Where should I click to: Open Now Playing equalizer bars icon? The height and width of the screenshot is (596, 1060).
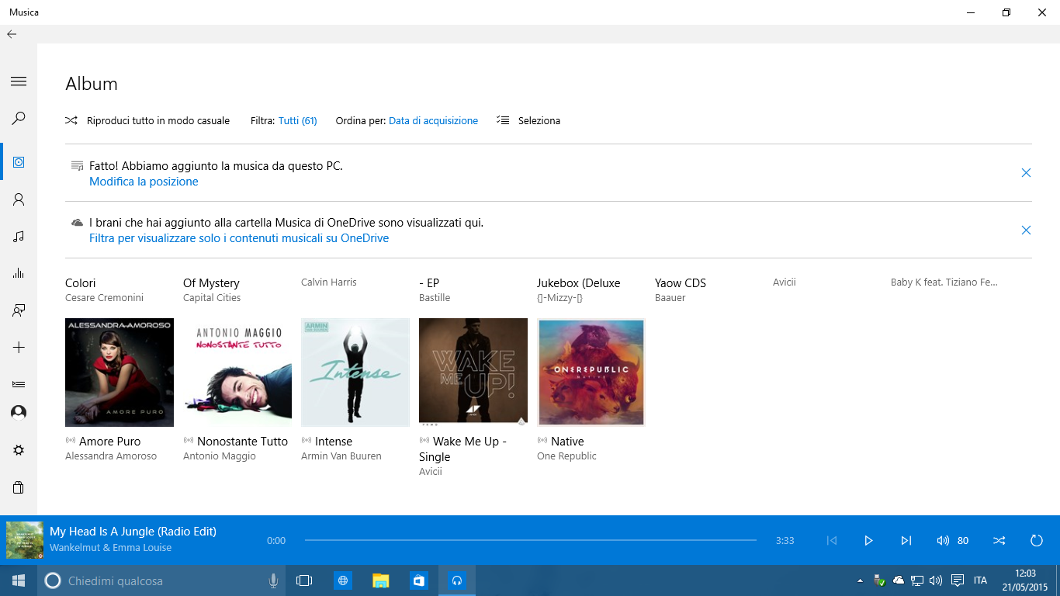(x=19, y=273)
